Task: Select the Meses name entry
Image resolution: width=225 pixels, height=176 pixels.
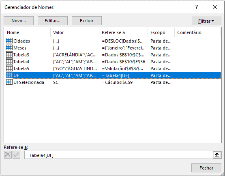Action: (x=20, y=48)
